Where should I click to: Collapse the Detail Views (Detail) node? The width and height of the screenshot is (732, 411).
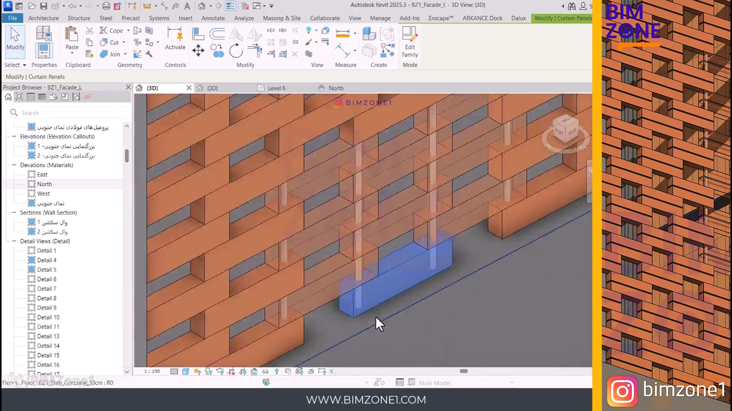(14, 241)
